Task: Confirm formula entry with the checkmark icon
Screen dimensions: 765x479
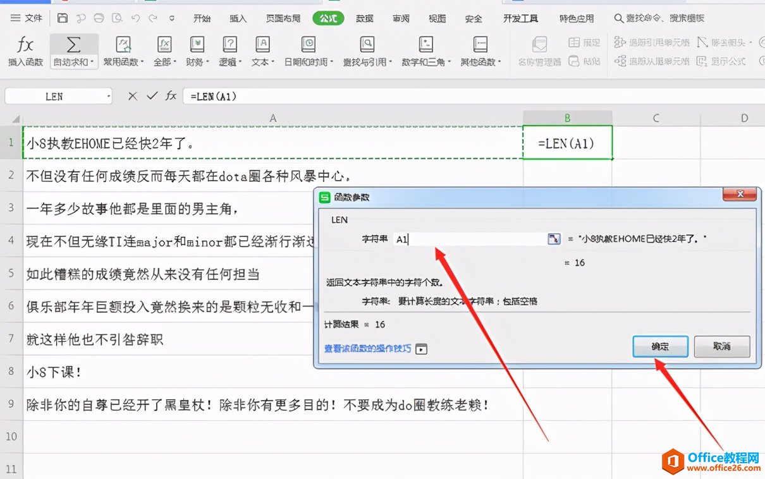Action: (152, 96)
